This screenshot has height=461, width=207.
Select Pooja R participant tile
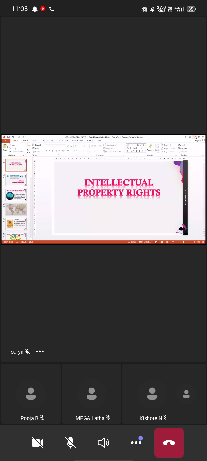click(31, 394)
